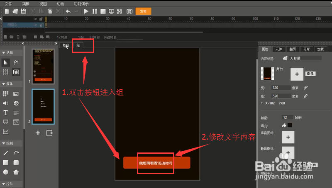Redo the last undone action
The height and width of the screenshot is (188, 332).
tap(76, 12)
